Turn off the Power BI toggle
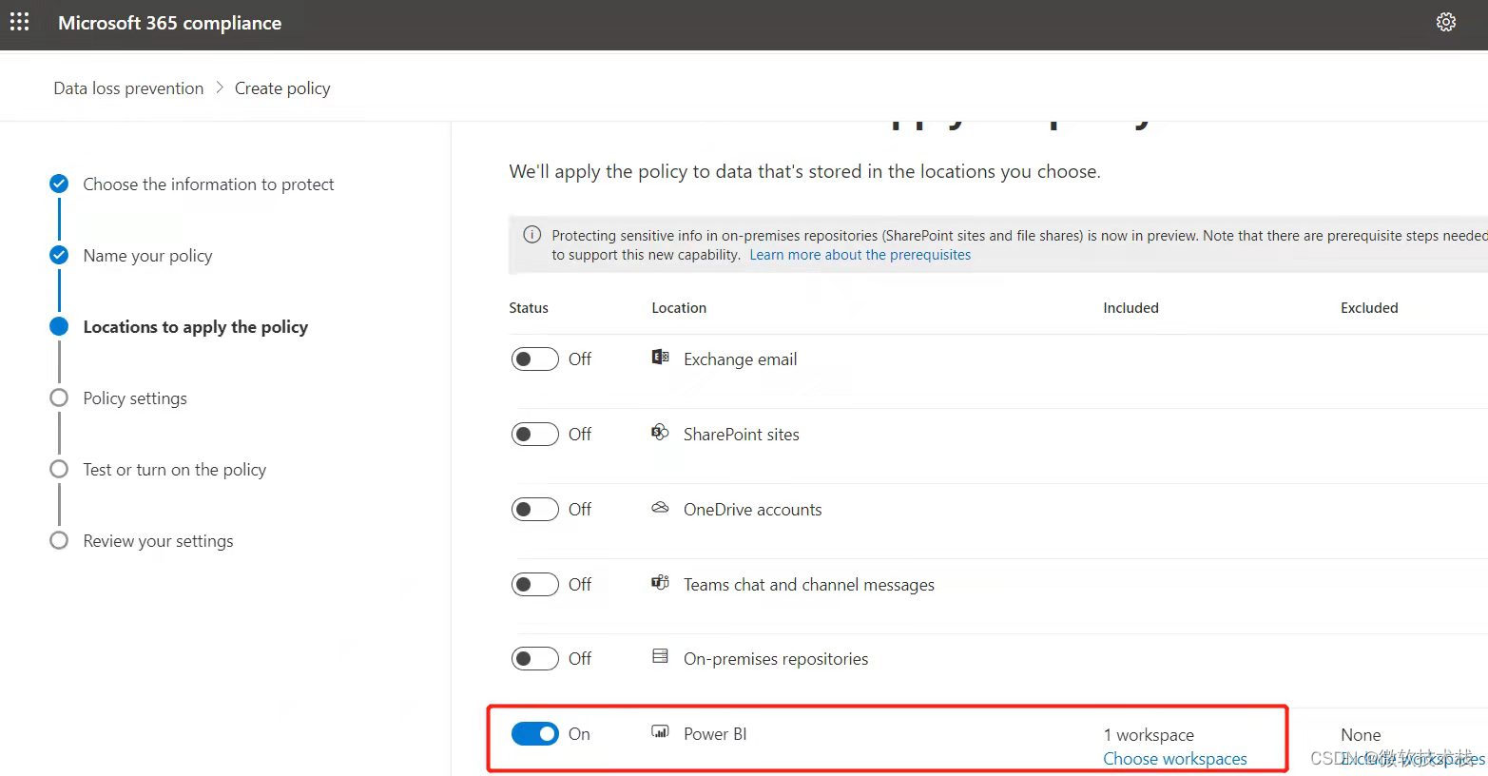This screenshot has height=776, width=1488. 534,734
